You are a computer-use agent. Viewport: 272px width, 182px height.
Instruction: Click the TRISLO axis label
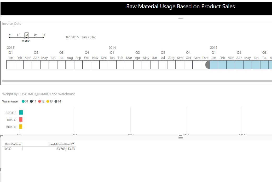pos(11,120)
